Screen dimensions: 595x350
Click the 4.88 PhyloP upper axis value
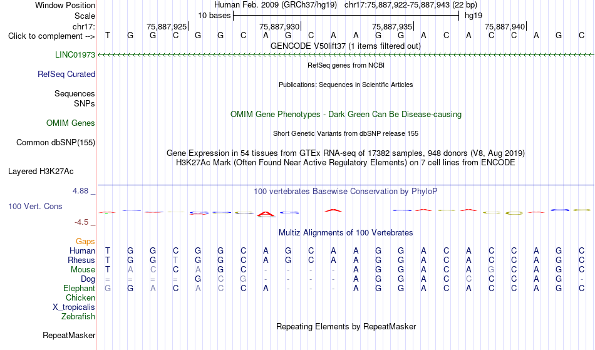81,191
